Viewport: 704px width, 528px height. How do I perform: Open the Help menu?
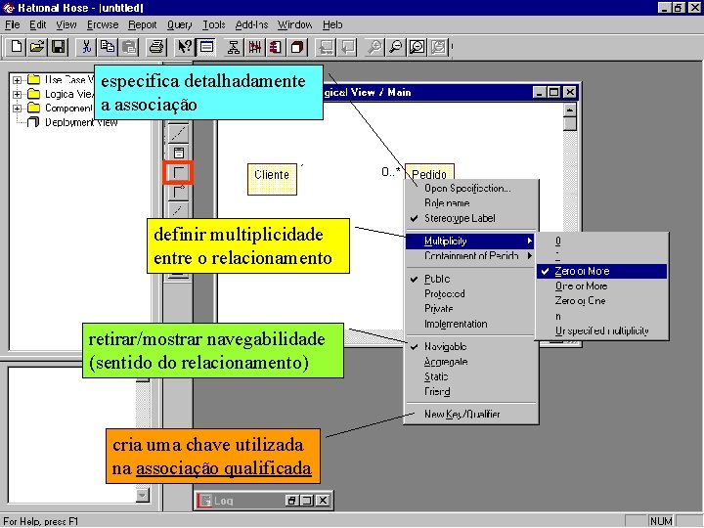tap(332, 24)
